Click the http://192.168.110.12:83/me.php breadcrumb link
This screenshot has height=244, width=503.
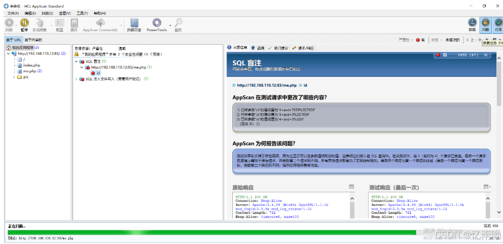click(267, 85)
